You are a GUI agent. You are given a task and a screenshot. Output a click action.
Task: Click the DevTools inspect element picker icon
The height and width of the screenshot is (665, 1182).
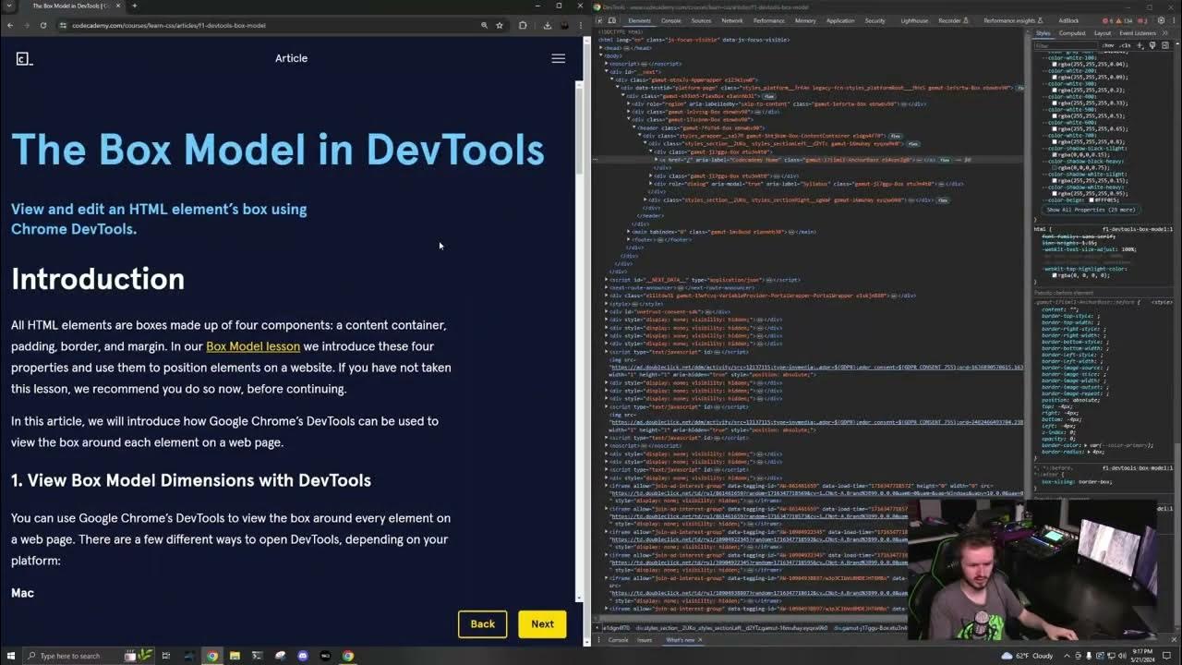tap(598, 20)
